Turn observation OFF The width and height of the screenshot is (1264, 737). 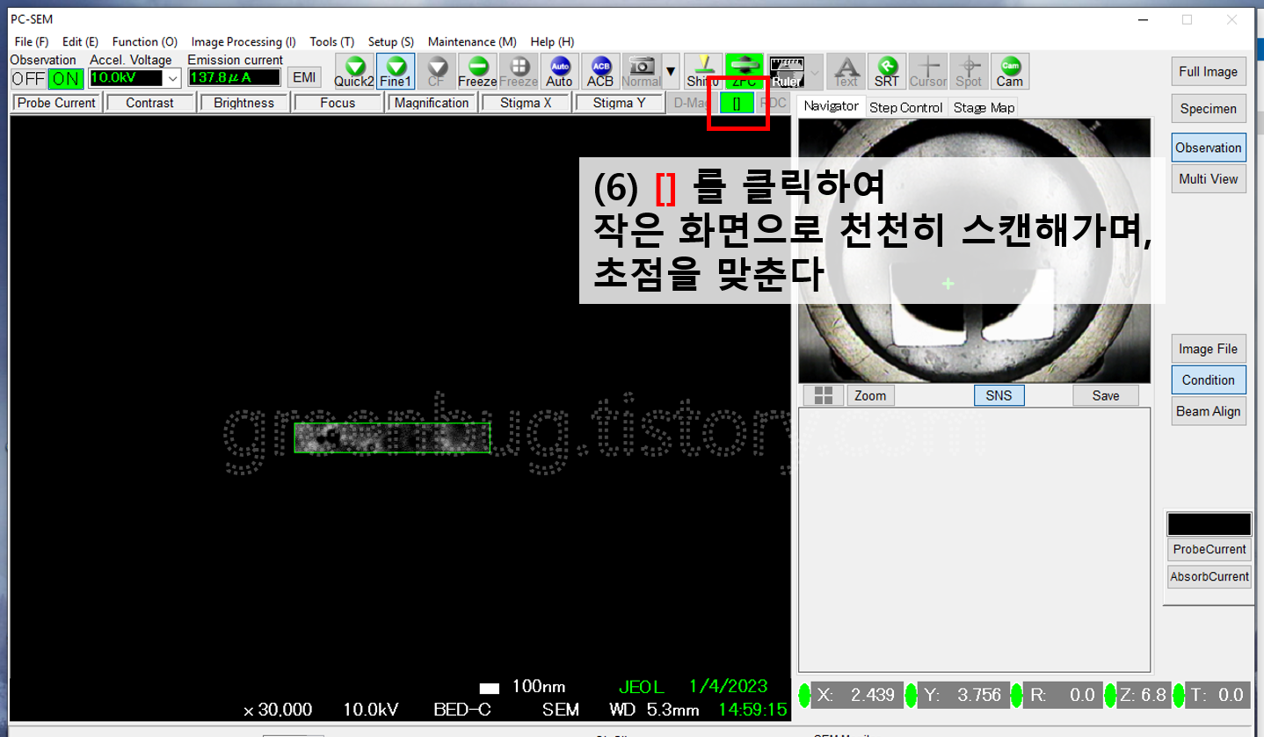(28, 79)
